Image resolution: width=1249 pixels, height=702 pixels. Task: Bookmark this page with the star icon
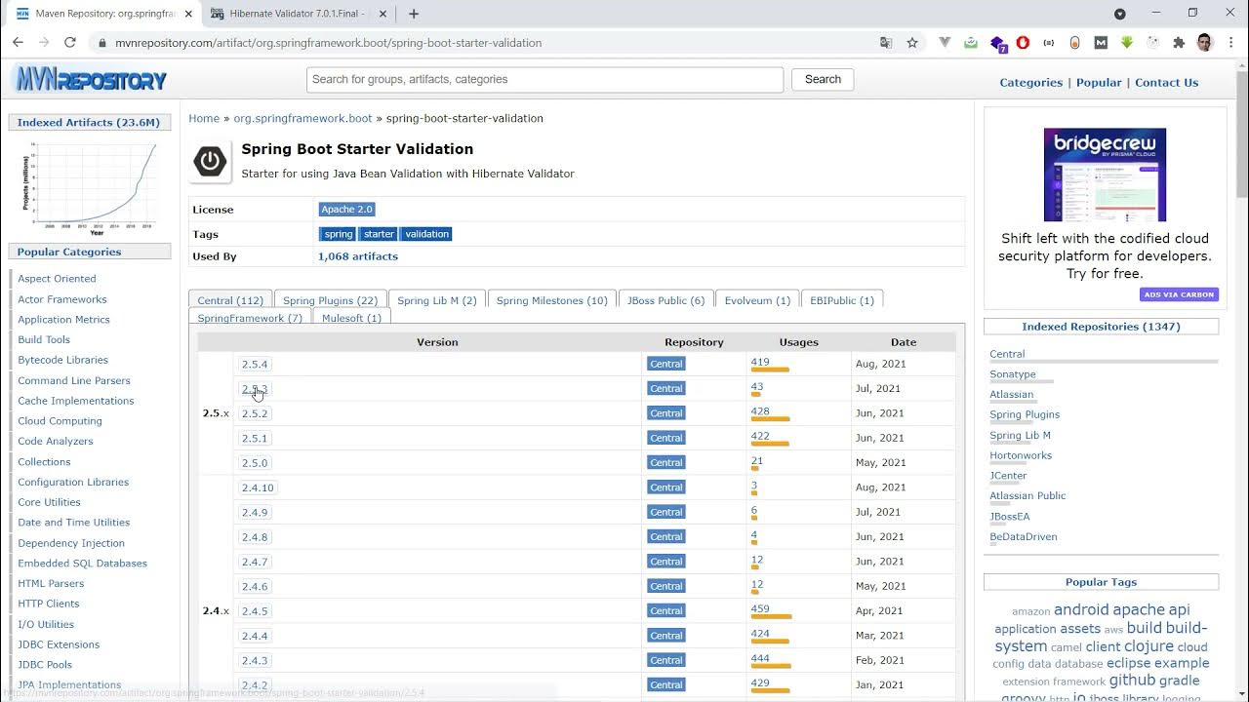912,43
